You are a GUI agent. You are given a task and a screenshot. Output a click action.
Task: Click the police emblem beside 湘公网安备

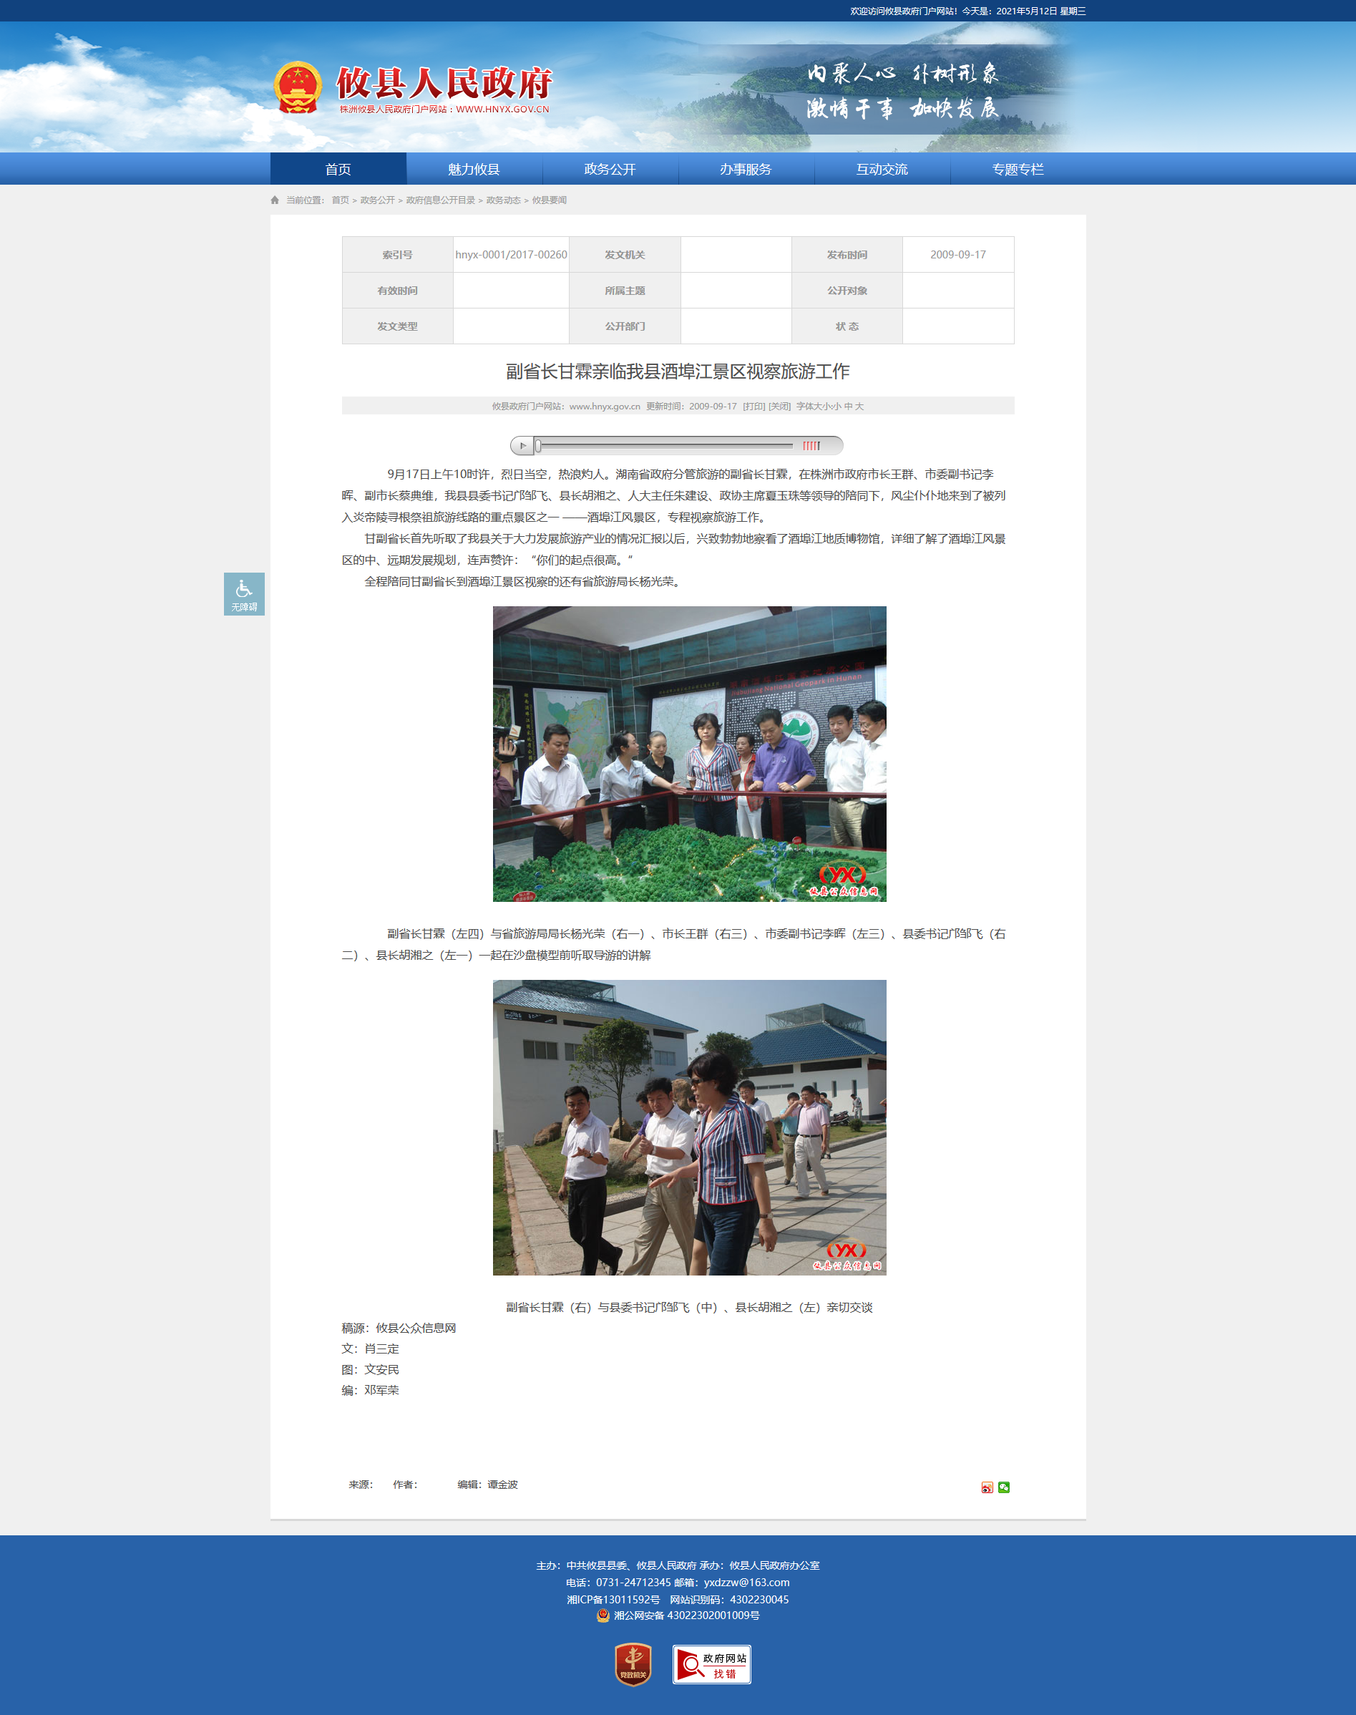603,1615
